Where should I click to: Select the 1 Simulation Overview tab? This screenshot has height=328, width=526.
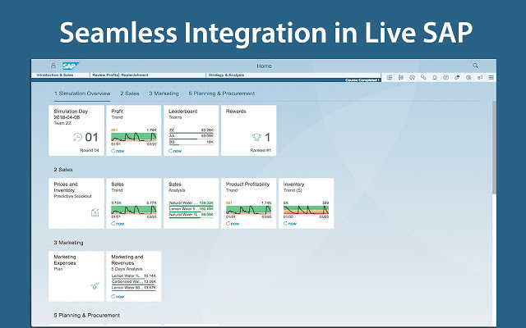tap(82, 93)
